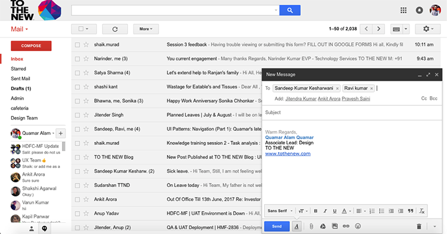447x234 pixels.
Task: Star the Anup Yadav email
Action: (x=86, y=213)
